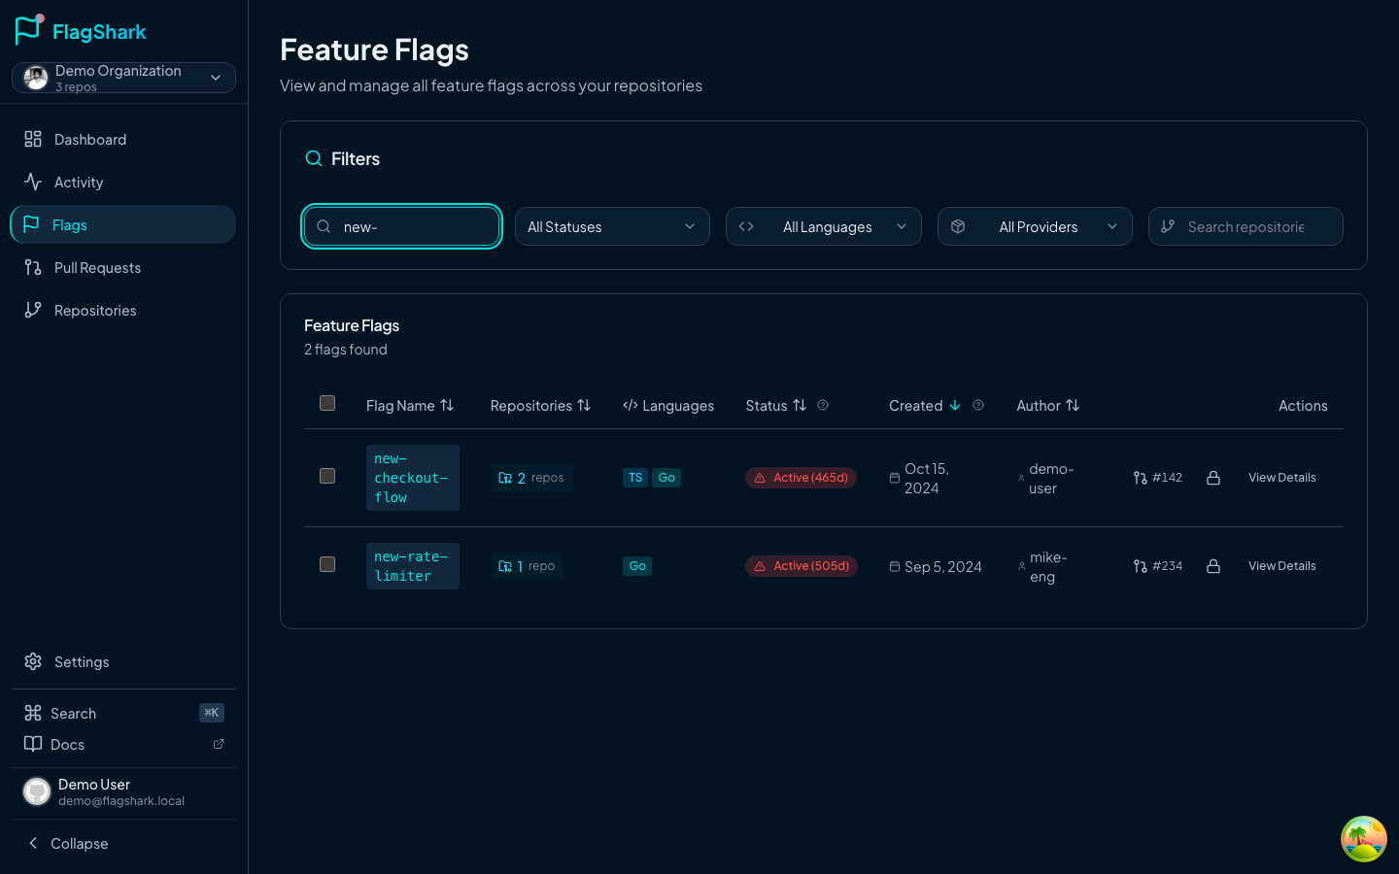Viewport: 1399px width, 874px height.
Task: Click the Status column help icon
Action: click(x=823, y=406)
